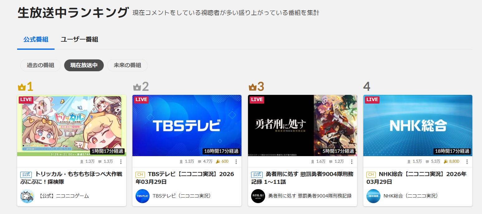Viewport: 482px width, 214px height.
Task: Switch to the 公式番組 tab
Action: pyautogui.click(x=36, y=40)
